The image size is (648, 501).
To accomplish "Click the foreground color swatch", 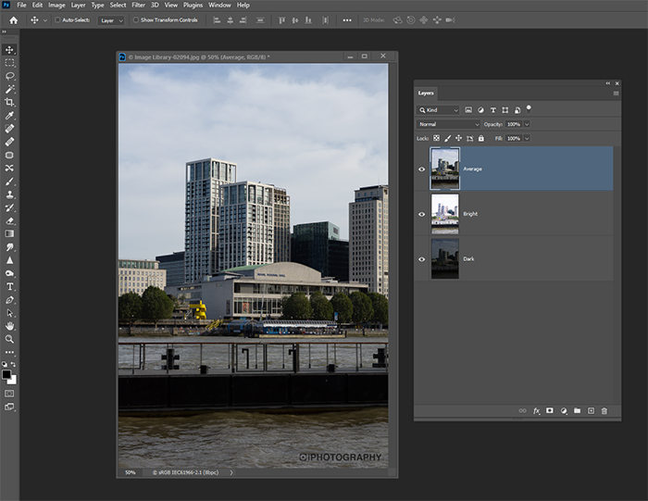I will click(x=6, y=374).
